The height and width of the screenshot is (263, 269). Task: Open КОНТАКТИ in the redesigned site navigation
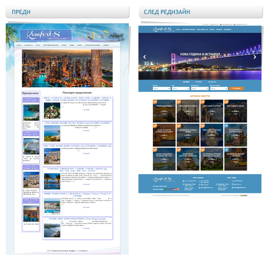[219, 29]
